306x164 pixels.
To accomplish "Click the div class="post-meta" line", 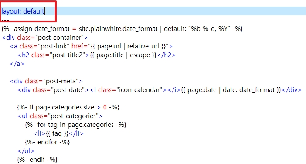I will click(46, 81).
